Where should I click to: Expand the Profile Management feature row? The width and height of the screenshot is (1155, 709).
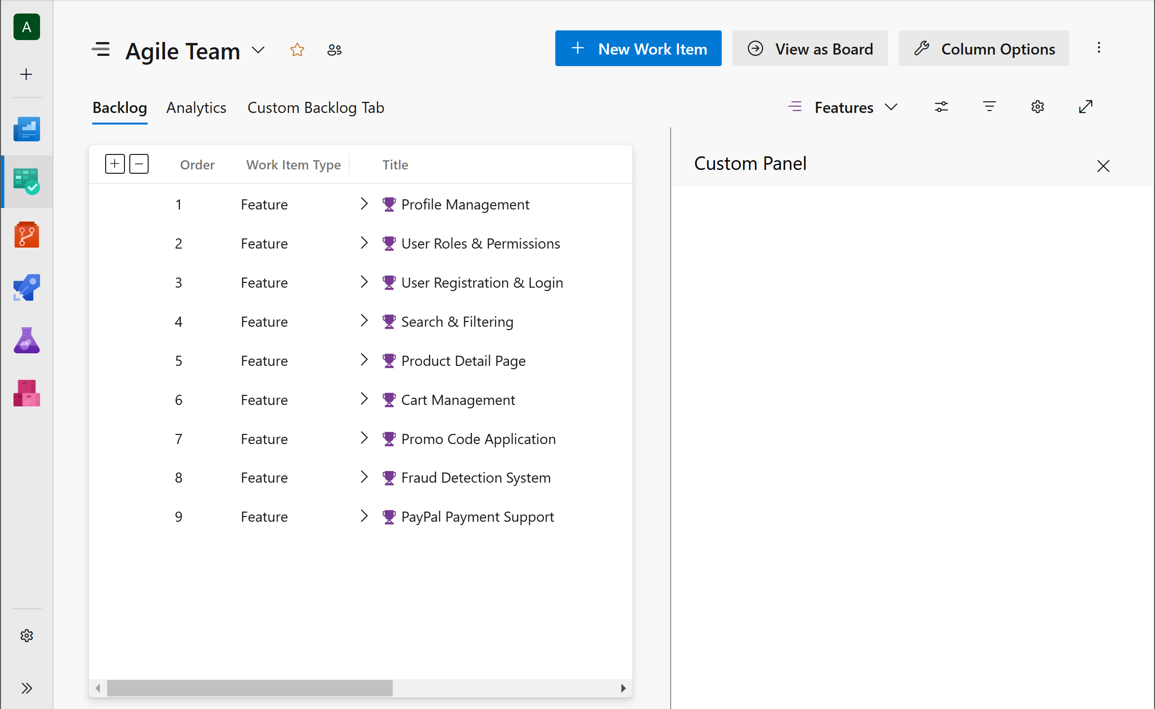(x=364, y=204)
